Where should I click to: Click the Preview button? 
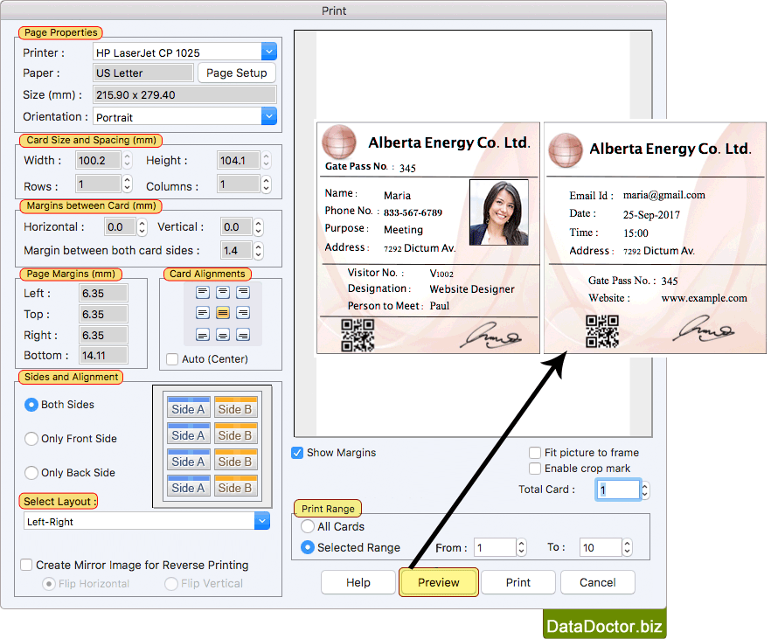(x=439, y=582)
